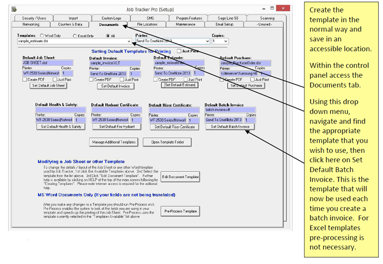Select the Excel Only radio button
The image size is (383, 264).
click(x=75, y=36)
